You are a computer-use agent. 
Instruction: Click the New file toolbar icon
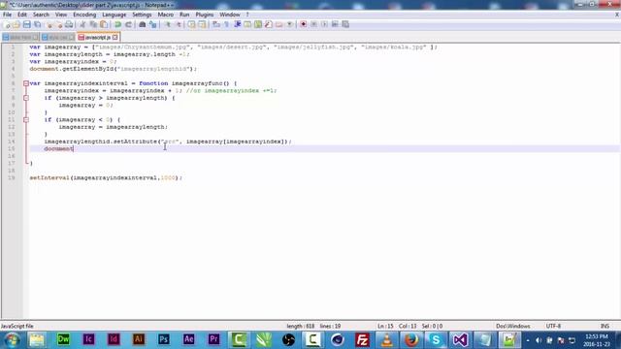click(x=7, y=24)
